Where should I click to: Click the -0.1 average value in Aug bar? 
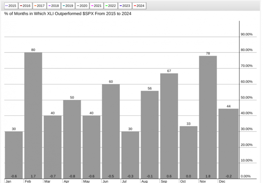tap(150, 176)
